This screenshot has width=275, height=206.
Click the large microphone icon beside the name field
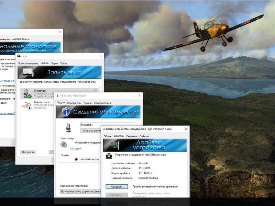click(68, 128)
